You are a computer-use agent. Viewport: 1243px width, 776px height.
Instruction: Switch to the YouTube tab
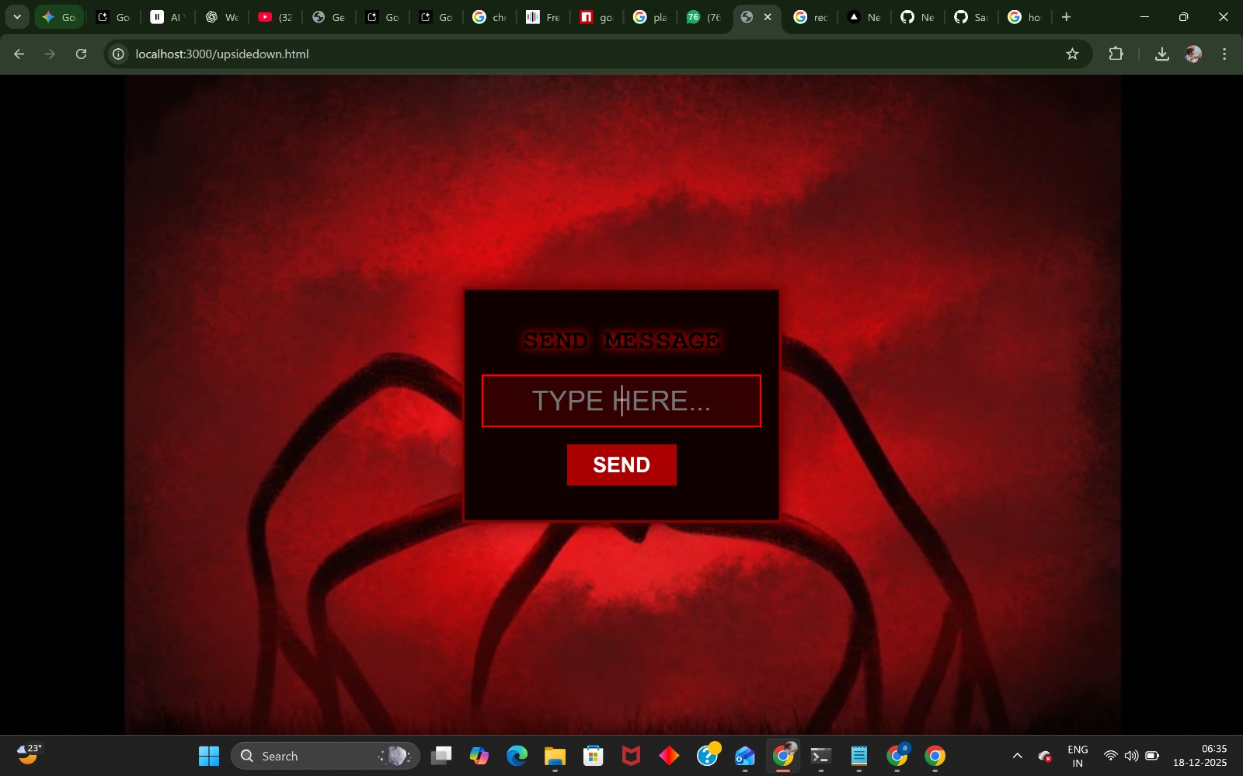pyautogui.click(x=275, y=17)
